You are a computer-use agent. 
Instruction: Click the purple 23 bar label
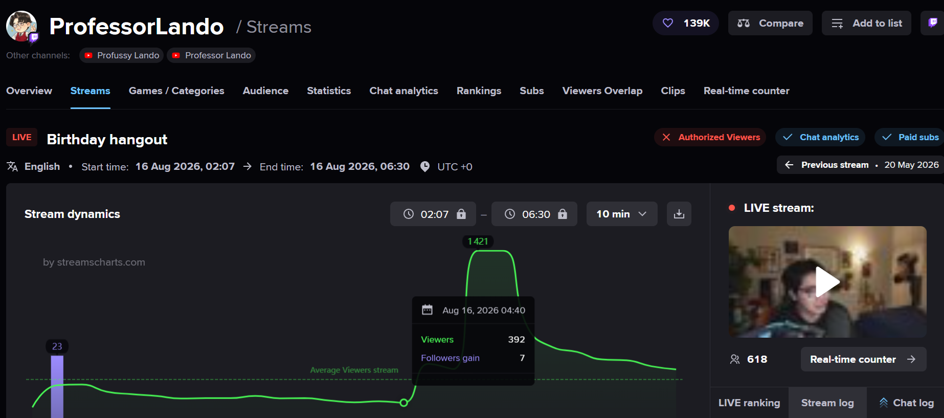(57, 346)
